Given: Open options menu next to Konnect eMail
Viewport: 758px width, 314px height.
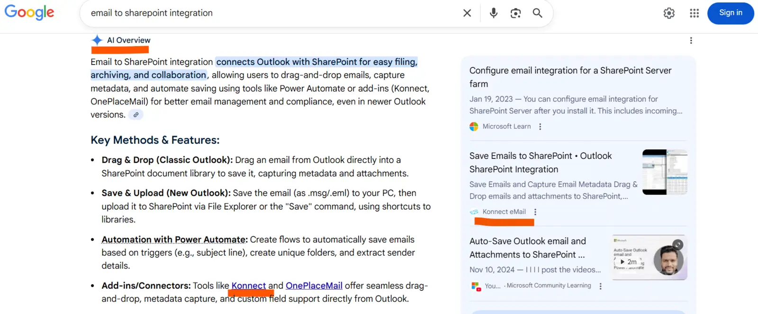Looking at the screenshot, I should (x=535, y=212).
